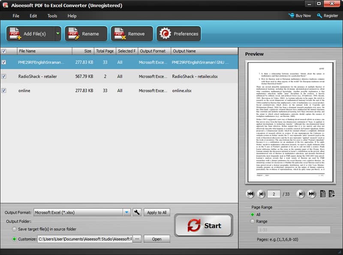This screenshot has height=255, width=343.
Task: Click the Rename PDF toolbar icon
Action: tap(73, 34)
